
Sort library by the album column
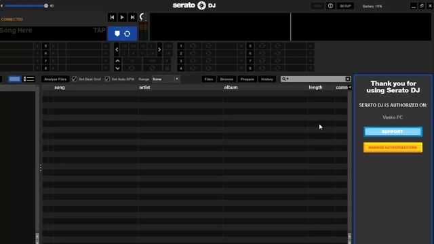pyautogui.click(x=231, y=87)
